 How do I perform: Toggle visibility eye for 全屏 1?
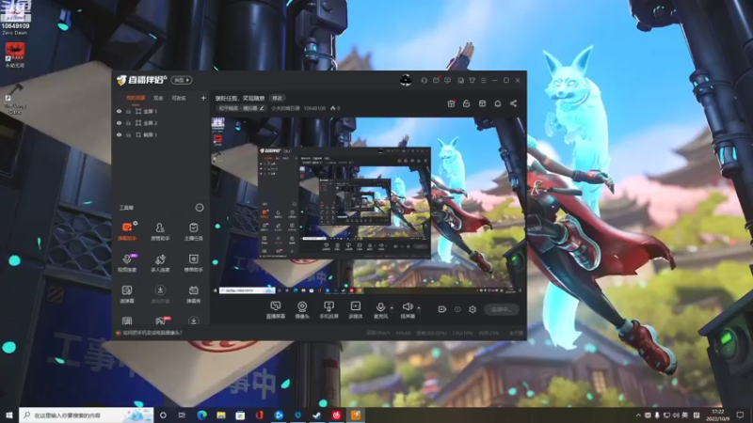(120, 111)
